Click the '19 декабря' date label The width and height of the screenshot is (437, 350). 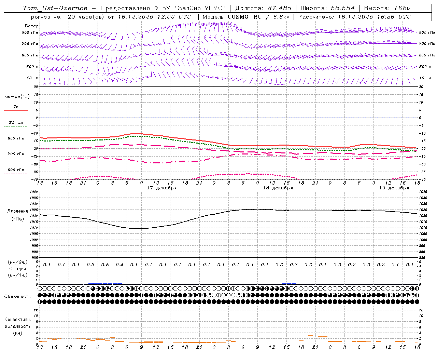click(394, 188)
